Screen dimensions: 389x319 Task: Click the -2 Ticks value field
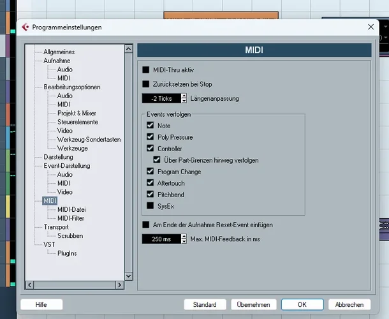click(161, 98)
